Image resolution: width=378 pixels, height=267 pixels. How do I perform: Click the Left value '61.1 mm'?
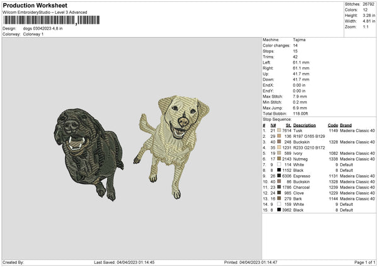click(x=301, y=62)
